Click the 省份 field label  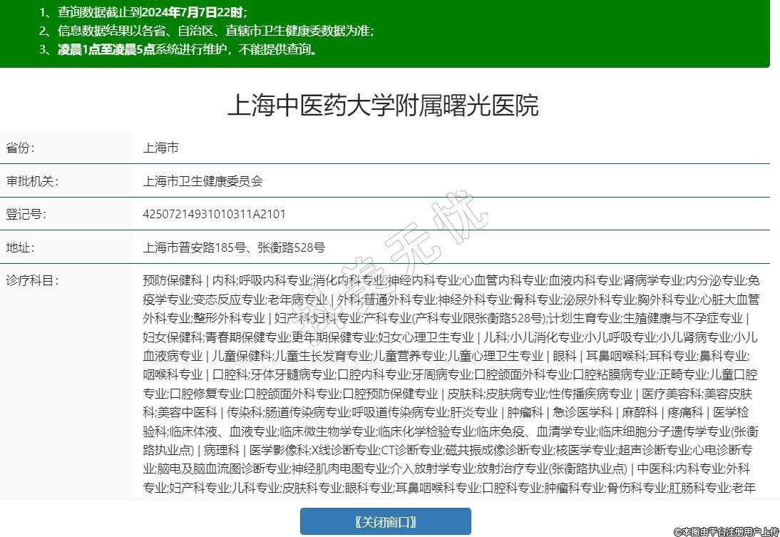tap(21, 148)
